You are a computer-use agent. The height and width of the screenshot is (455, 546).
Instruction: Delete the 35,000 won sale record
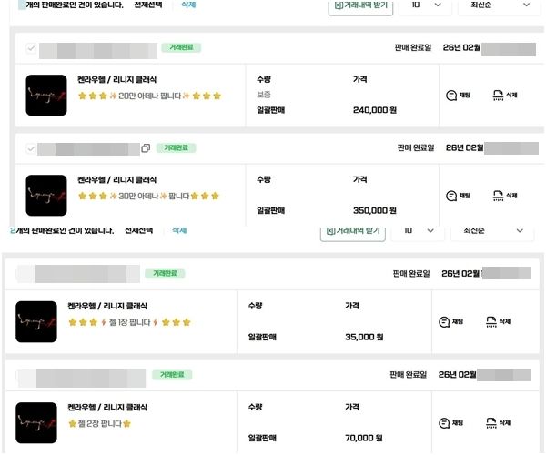point(499,320)
